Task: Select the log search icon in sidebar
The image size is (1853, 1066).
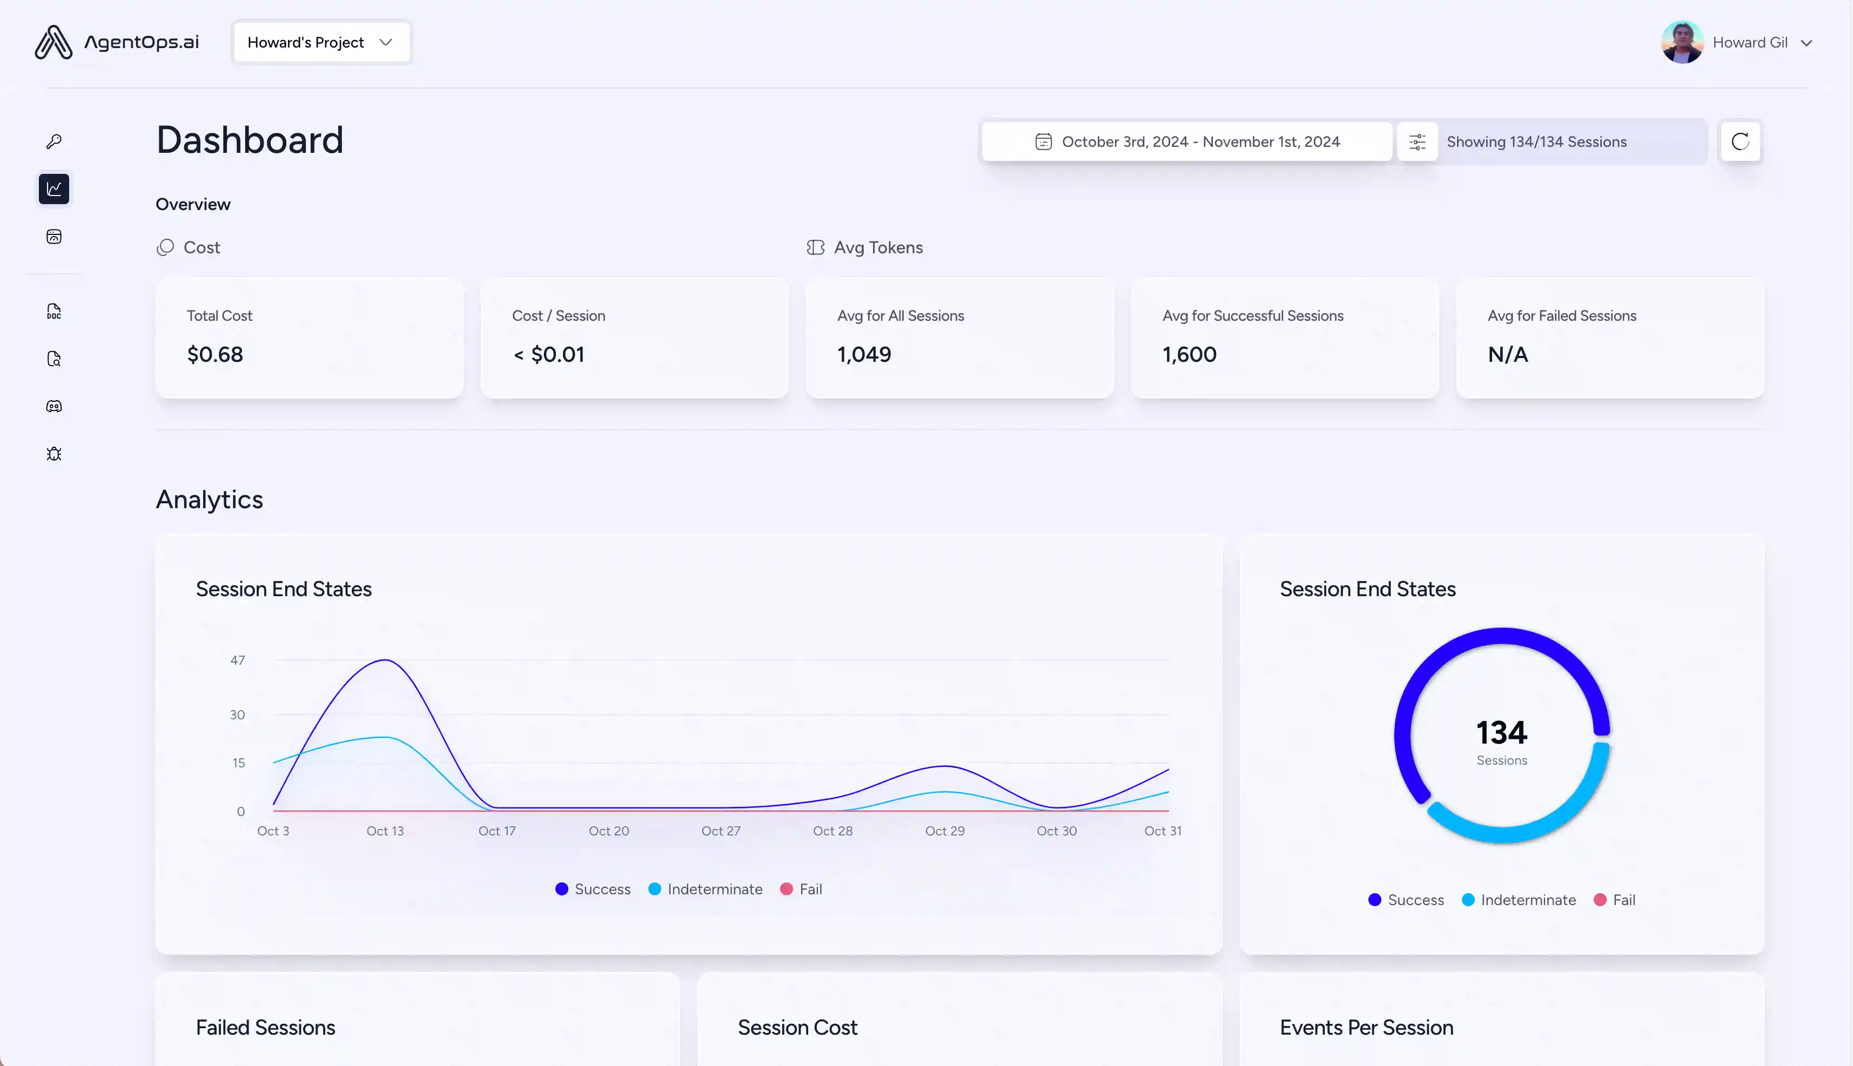Action: tap(54, 359)
